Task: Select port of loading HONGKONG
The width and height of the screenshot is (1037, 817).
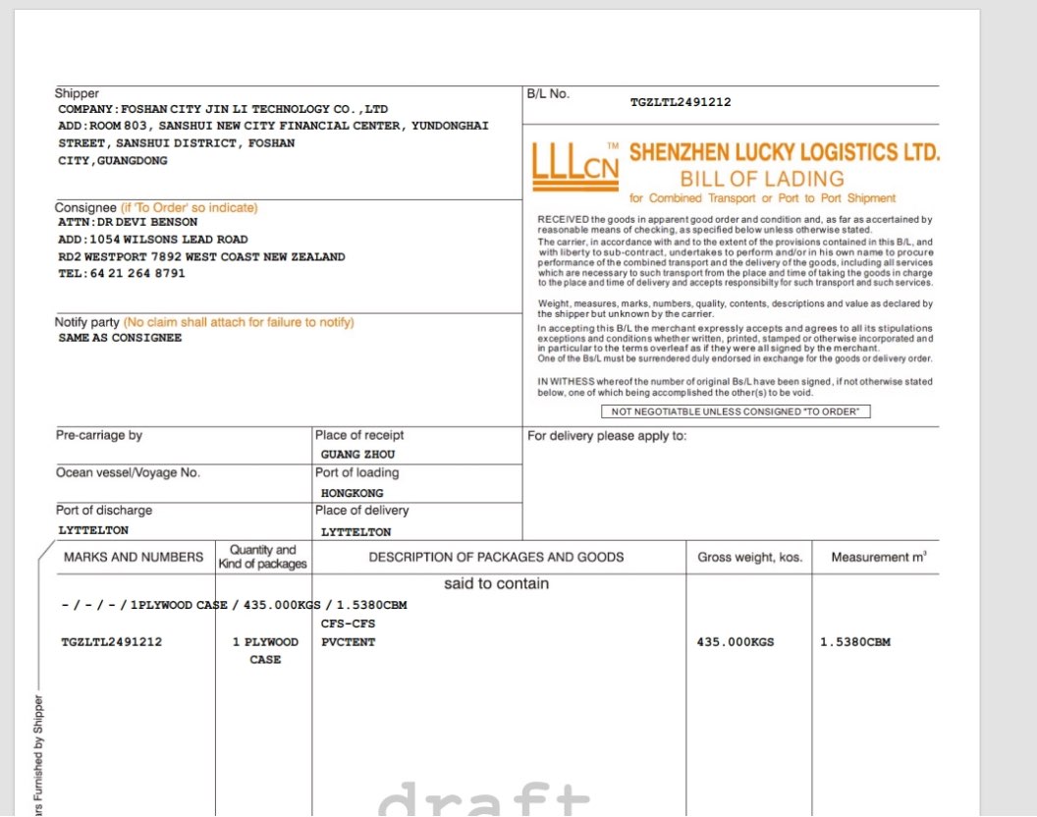Action: (x=352, y=494)
